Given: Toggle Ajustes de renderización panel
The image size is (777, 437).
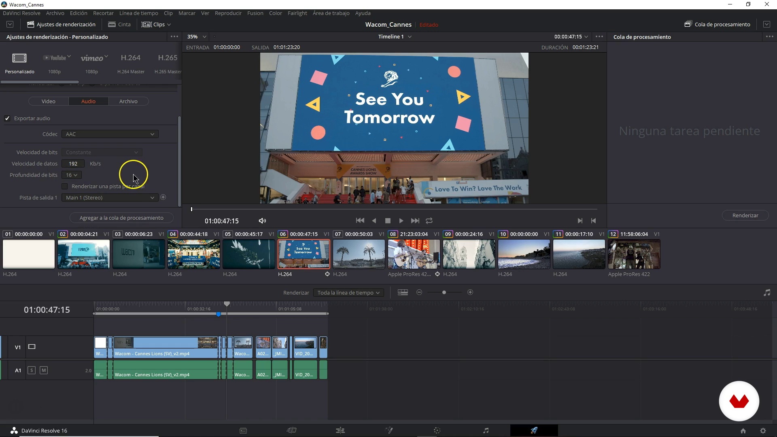Looking at the screenshot, I should tap(61, 25).
